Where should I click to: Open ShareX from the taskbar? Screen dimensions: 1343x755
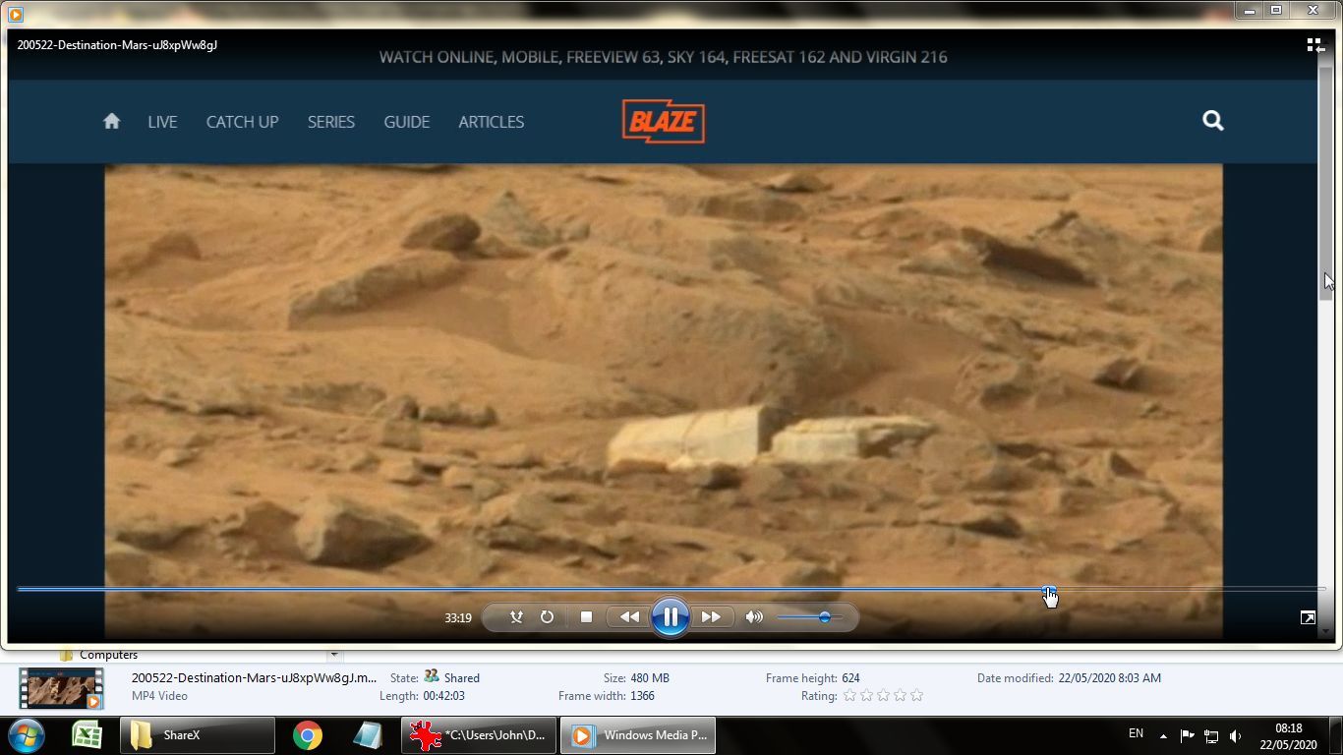point(198,735)
